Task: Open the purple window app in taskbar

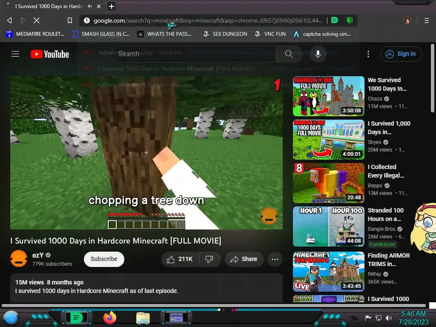Action: (x=176, y=318)
